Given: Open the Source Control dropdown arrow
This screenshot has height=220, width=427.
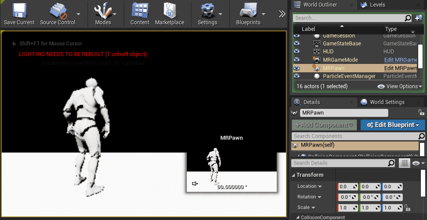Looking at the screenshot, I should point(78,14).
